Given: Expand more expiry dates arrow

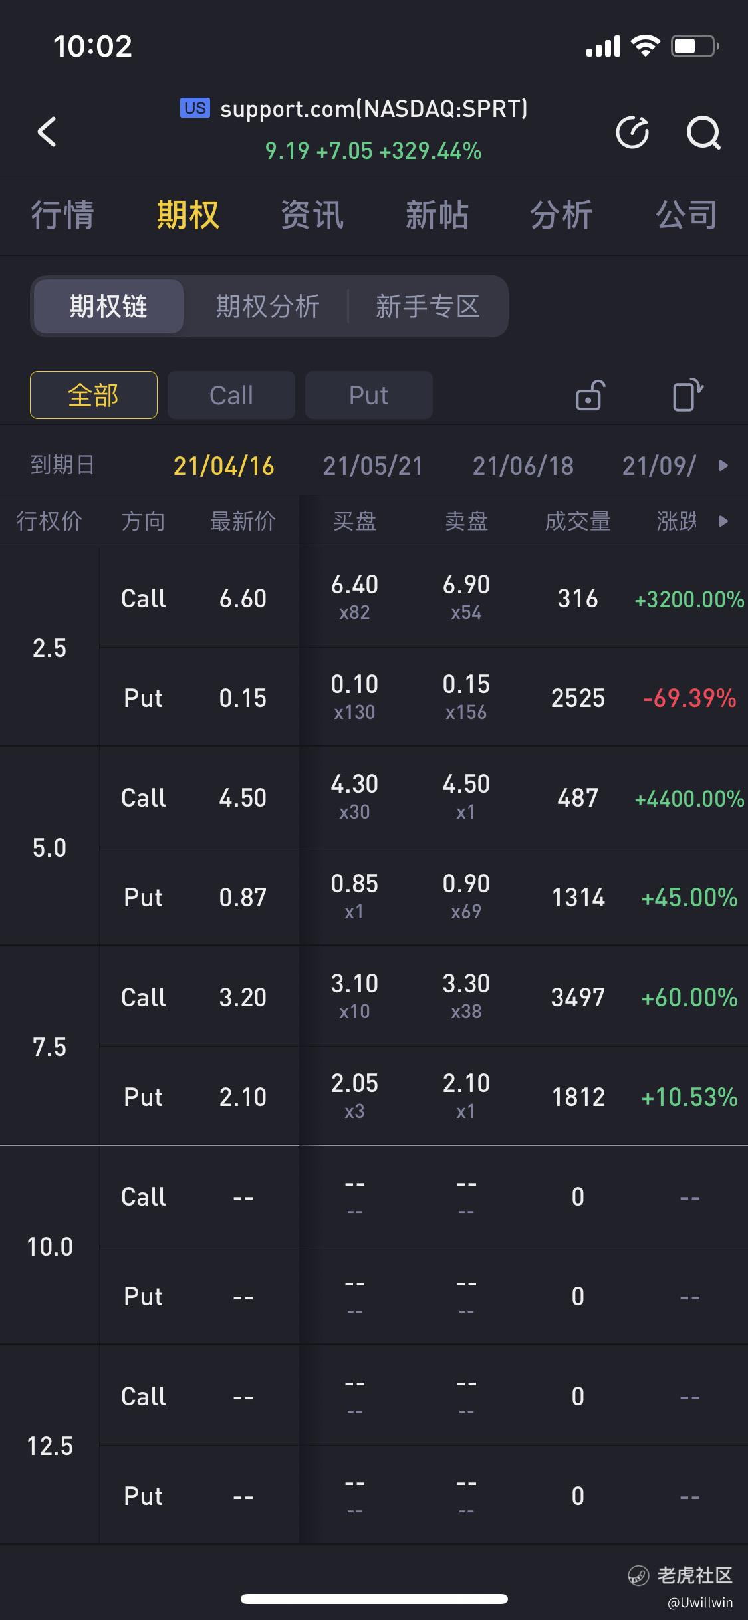Looking at the screenshot, I should (x=723, y=466).
